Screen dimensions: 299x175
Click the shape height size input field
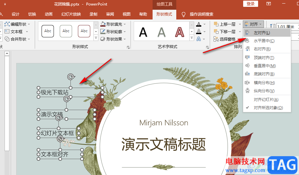287,27
